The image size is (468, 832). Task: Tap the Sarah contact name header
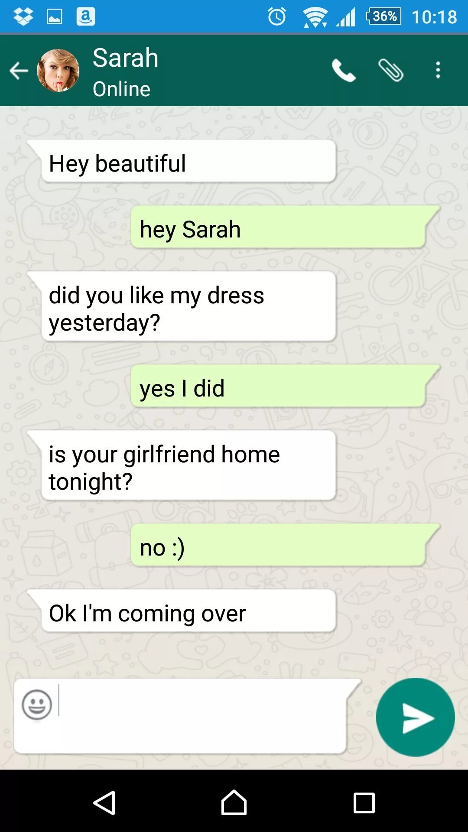tap(126, 58)
